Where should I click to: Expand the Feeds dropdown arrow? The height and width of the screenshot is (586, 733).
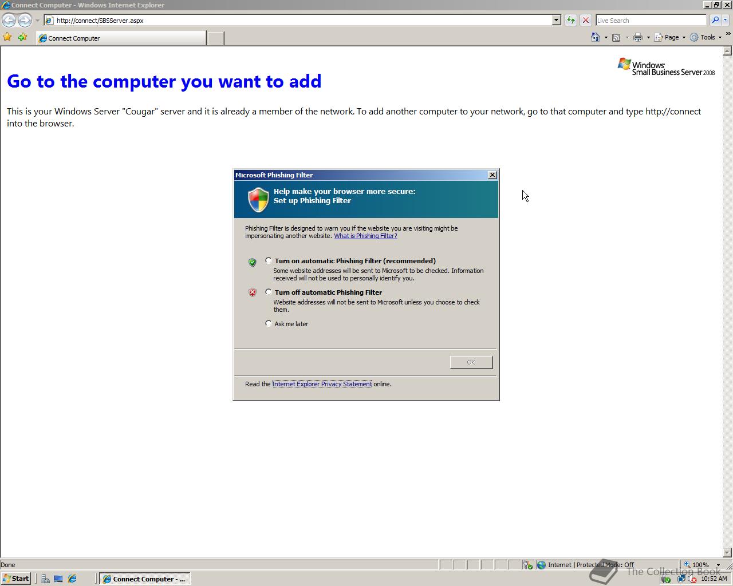coord(627,37)
